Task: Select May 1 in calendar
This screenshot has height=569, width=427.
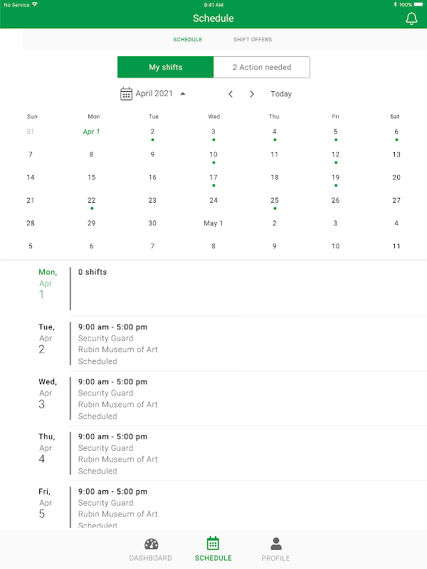Action: click(213, 223)
